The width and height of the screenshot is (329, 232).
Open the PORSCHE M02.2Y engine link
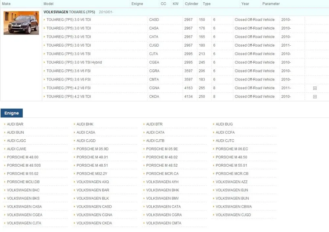(92, 174)
